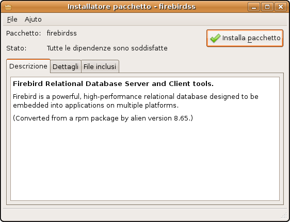The height and width of the screenshot is (222, 290).
Task: Switch to the Dettagli tab
Action: click(66, 66)
